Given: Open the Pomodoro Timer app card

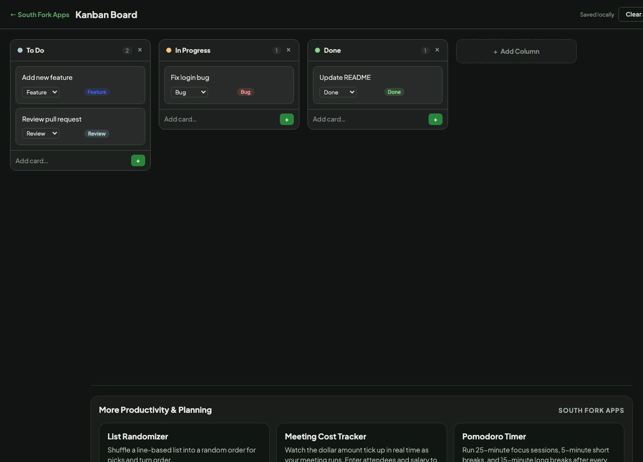Looking at the screenshot, I should click(x=539, y=442).
